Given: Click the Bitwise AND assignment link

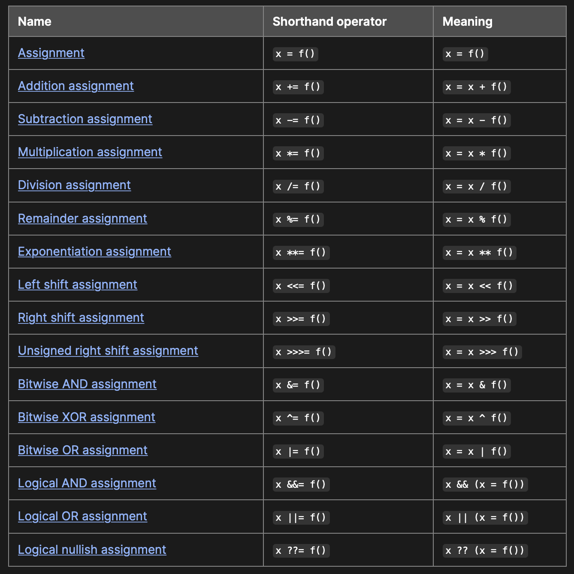Looking at the screenshot, I should (x=87, y=384).
